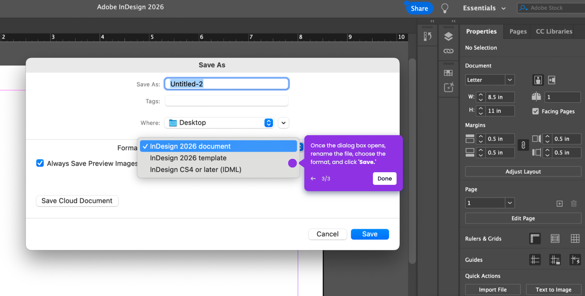The width and height of the screenshot is (585, 296).
Task: Click the page width 8.5 in field
Action: click(500, 97)
